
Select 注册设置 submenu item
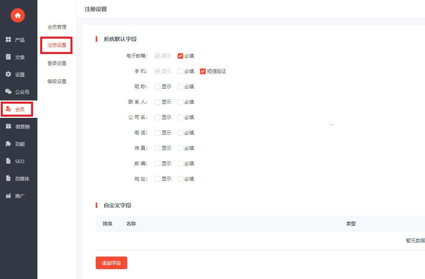point(57,45)
